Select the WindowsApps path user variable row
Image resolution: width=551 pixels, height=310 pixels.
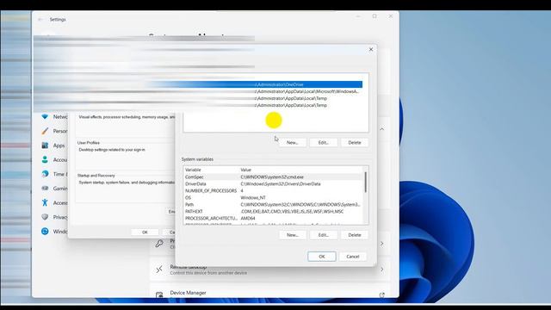point(274,91)
